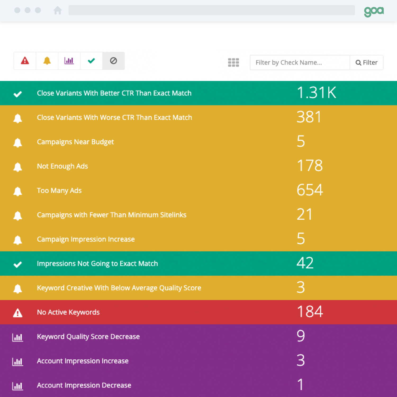The image size is (397, 397).
Task: Click bell icon beside Campaign Impression Increase
Action: click(x=18, y=240)
